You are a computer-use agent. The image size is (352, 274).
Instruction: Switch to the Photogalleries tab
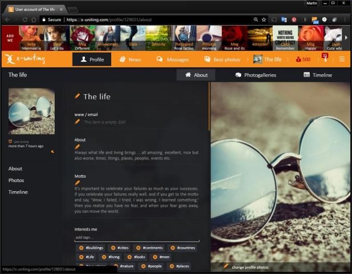pyautogui.click(x=256, y=75)
